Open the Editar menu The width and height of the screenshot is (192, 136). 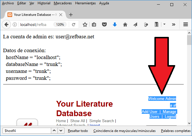tap(22, 3)
